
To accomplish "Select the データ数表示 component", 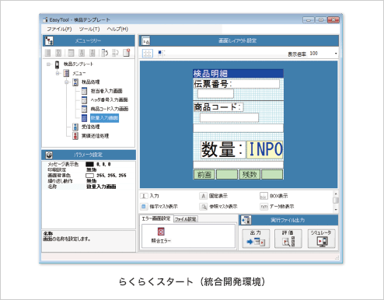I will [x=277, y=207].
